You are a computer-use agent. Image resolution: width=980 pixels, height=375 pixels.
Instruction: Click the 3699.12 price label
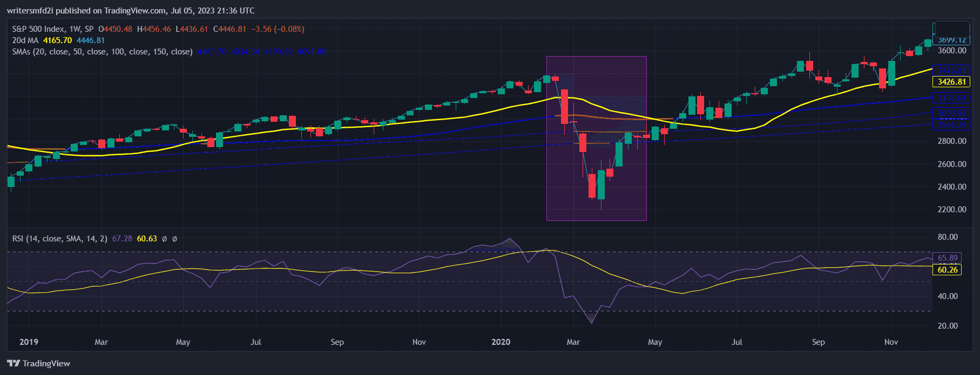tap(951, 40)
